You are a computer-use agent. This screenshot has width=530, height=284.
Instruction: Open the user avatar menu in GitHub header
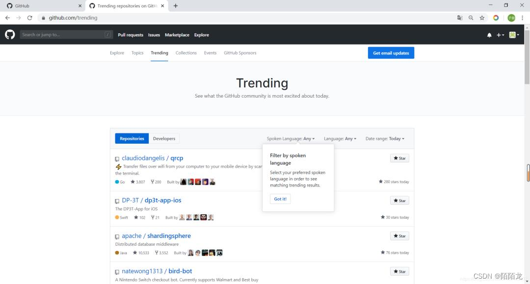(x=514, y=35)
